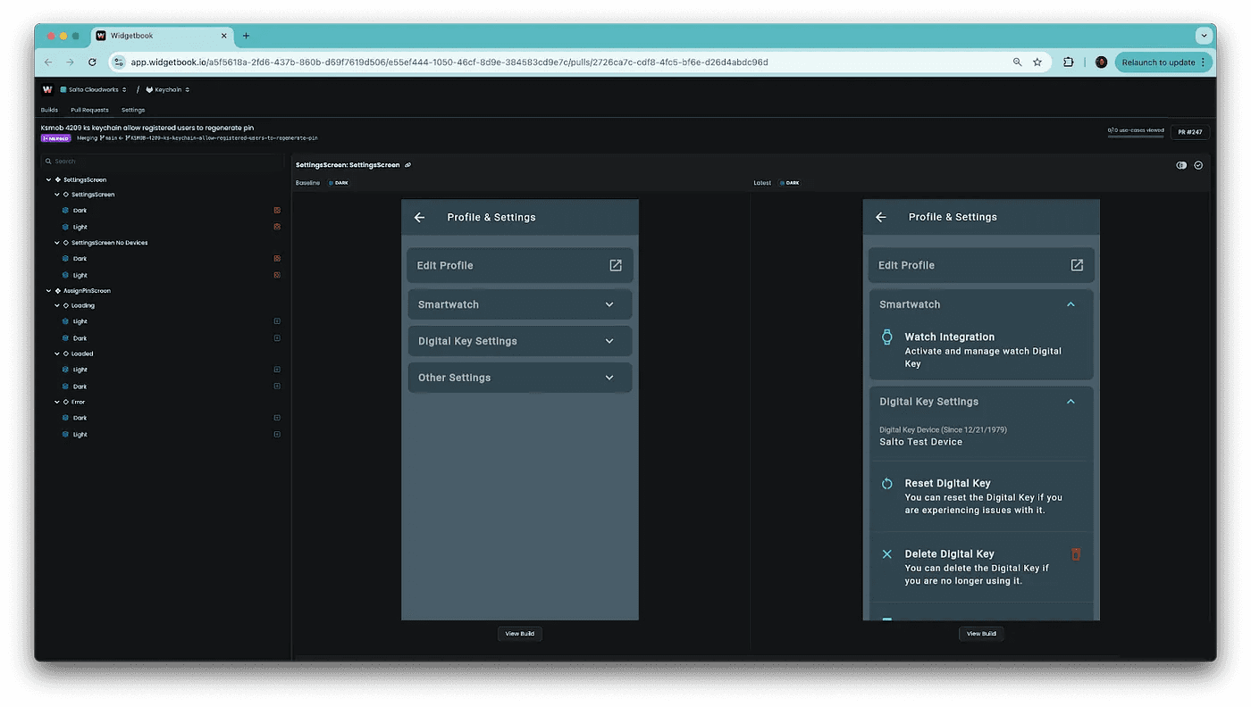
Task: Click the smartwatch icon beside Watch Integration
Action: (886, 337)
